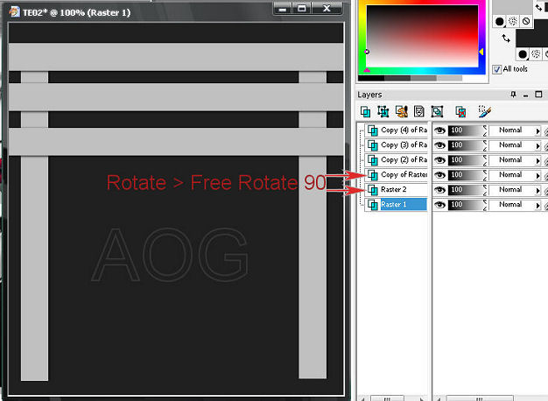The image size is (548, 401).
Task: Select the Copy (3) of Raster layer
Action: tap(401, 145)
